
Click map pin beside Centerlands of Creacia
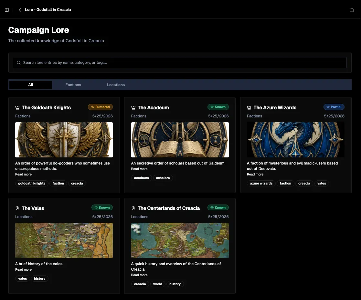[133, 208]
